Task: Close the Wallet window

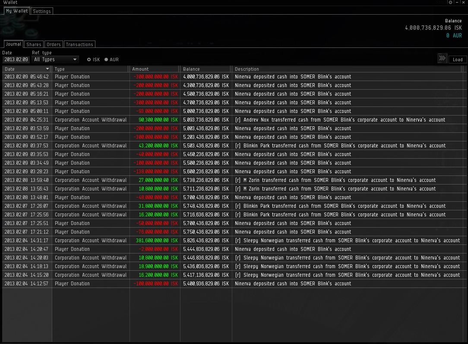Action: 464,3
